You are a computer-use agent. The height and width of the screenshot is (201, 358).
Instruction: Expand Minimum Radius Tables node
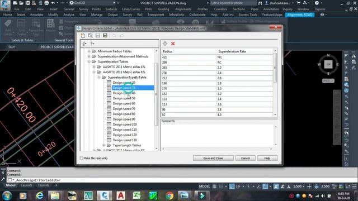coord(89,51)
